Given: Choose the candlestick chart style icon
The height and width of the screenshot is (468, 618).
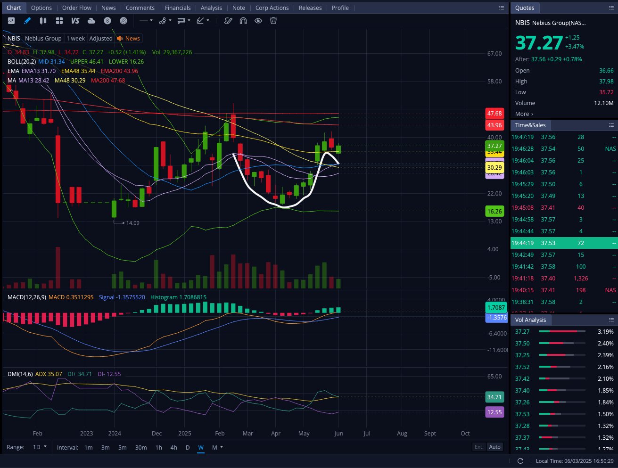Looking at the screenshot, I should point(43,21).
